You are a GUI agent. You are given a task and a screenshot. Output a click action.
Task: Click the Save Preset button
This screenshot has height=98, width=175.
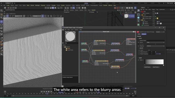pyautogui.click(x=156, y=67)
